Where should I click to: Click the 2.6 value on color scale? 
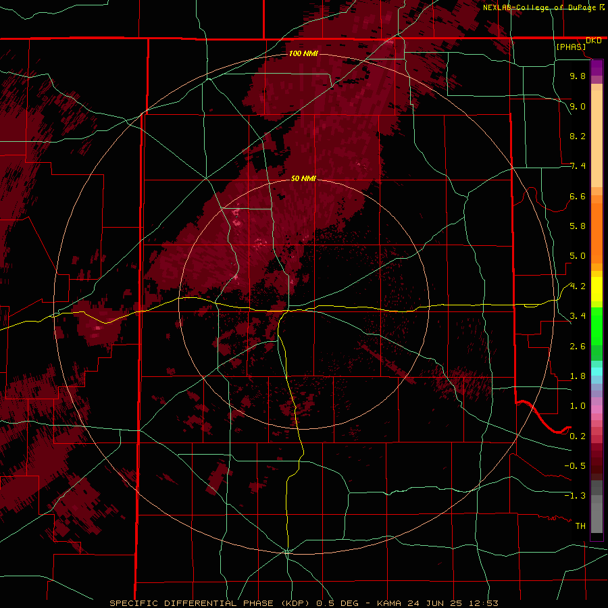[578, 347]
